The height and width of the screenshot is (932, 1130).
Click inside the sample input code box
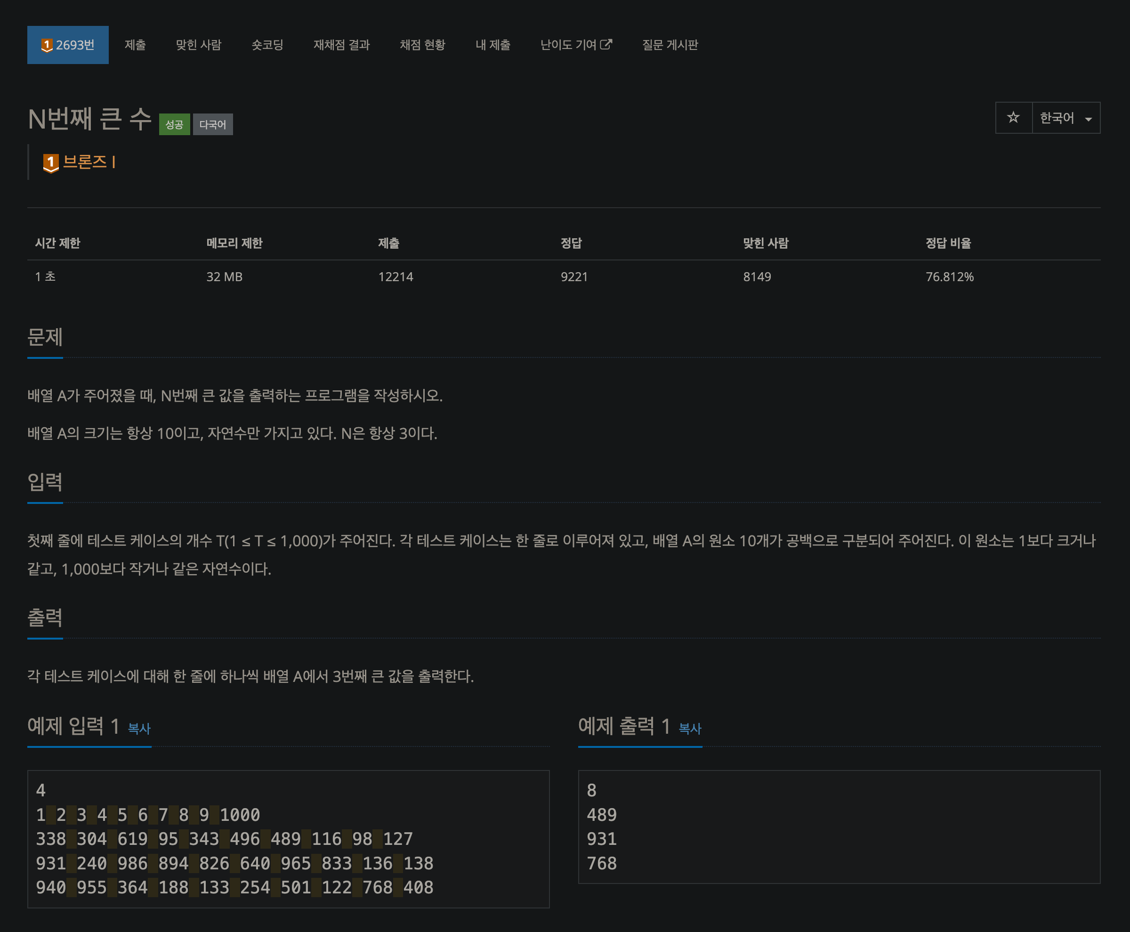coord(288,839)
